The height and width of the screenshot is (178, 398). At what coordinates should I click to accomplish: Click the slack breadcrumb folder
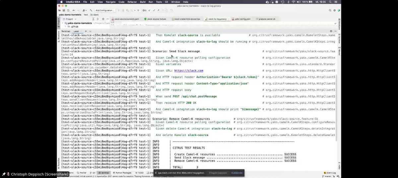tap(95, 15)
